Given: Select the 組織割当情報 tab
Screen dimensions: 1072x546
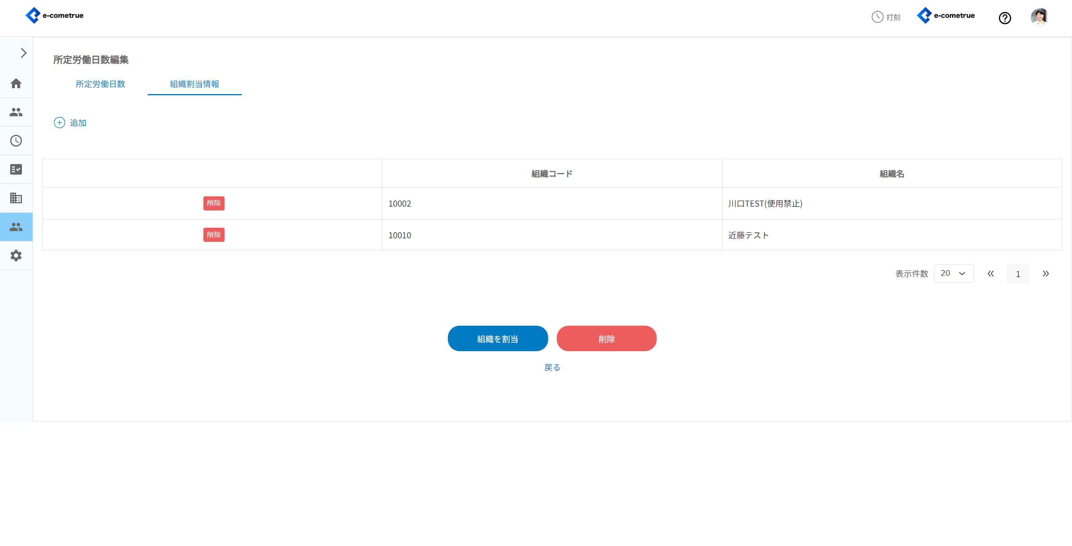Looking at the screenshot, I should point(194,84).
